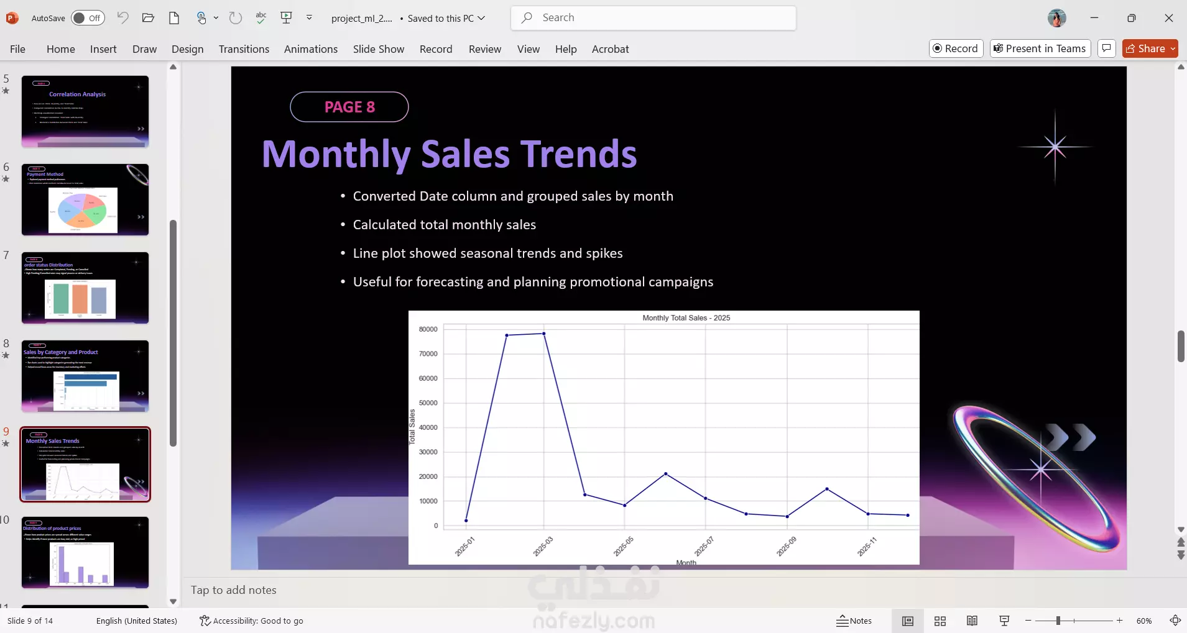Click Slide 9 of 14 status indicator
1187x633 pixels.
[x=30, y=621]
